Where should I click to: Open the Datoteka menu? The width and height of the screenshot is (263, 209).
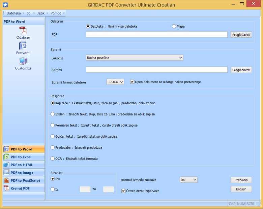pyautogui.click(x=15, y=13)
